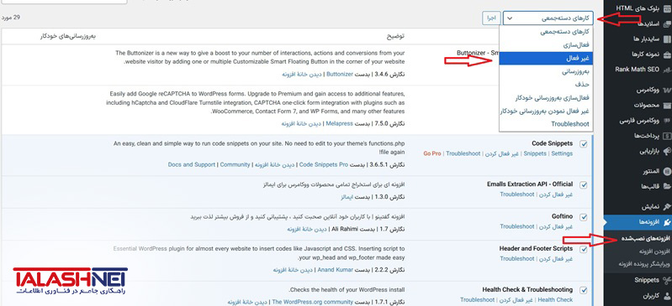Click Troubleshoot under Emalls Extraction API

tap(517, 194)
